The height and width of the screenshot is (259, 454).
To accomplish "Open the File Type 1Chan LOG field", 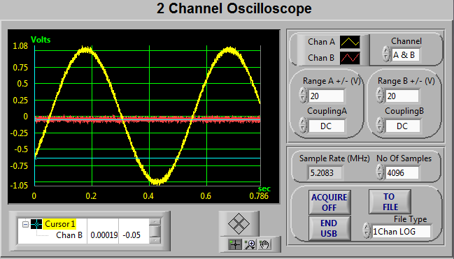I will click(x=402, y=232).
